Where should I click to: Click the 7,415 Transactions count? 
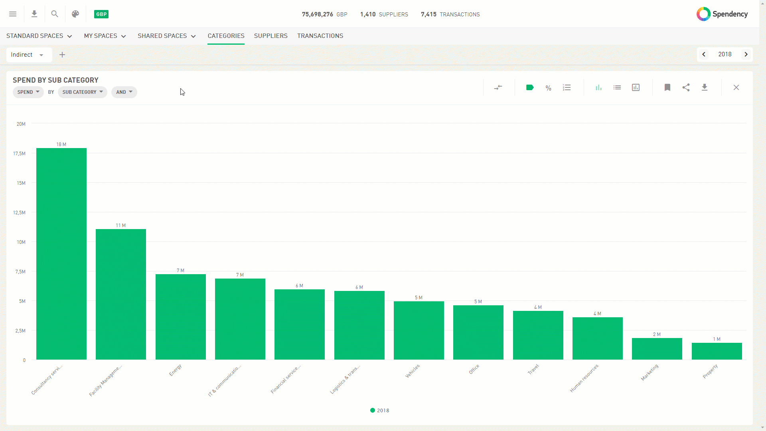[450, 14]
